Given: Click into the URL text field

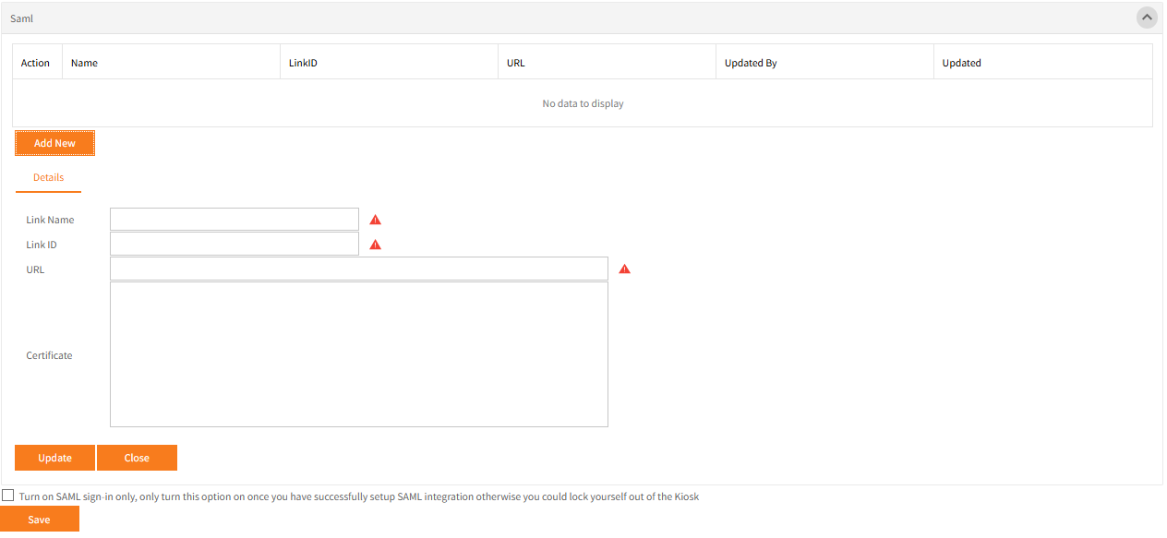Looking at the screenshot, I should (x=358, y=269).
